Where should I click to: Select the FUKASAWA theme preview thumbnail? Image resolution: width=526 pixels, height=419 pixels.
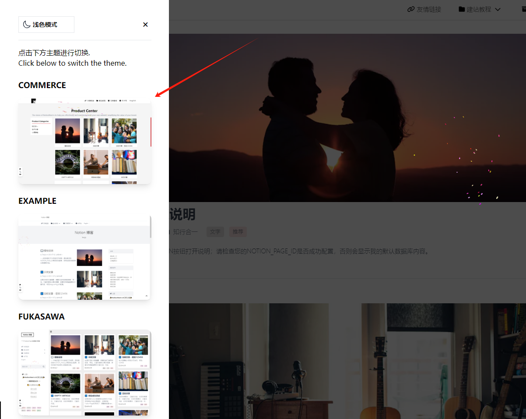pyautogui.click(x=85, y=372)
